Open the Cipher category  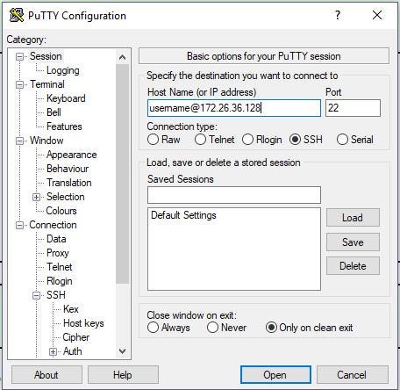[76, 337]
